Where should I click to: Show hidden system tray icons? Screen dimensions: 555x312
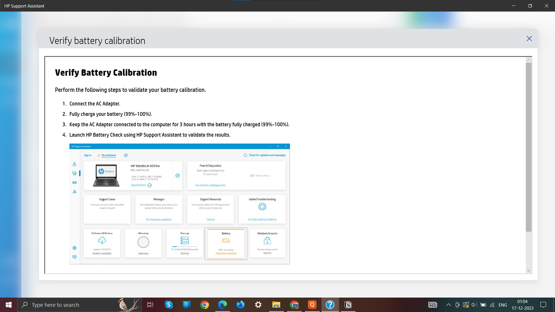(x=449, y=305)
